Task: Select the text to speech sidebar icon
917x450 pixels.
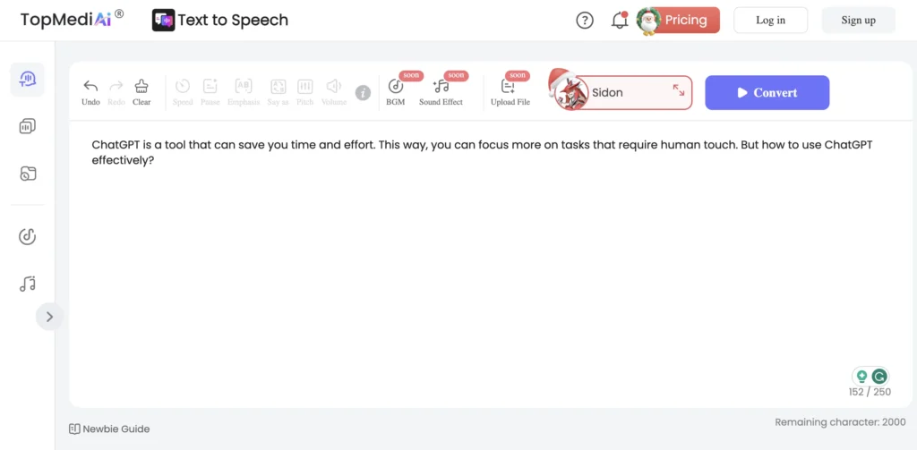Action: tap(28, 79)
